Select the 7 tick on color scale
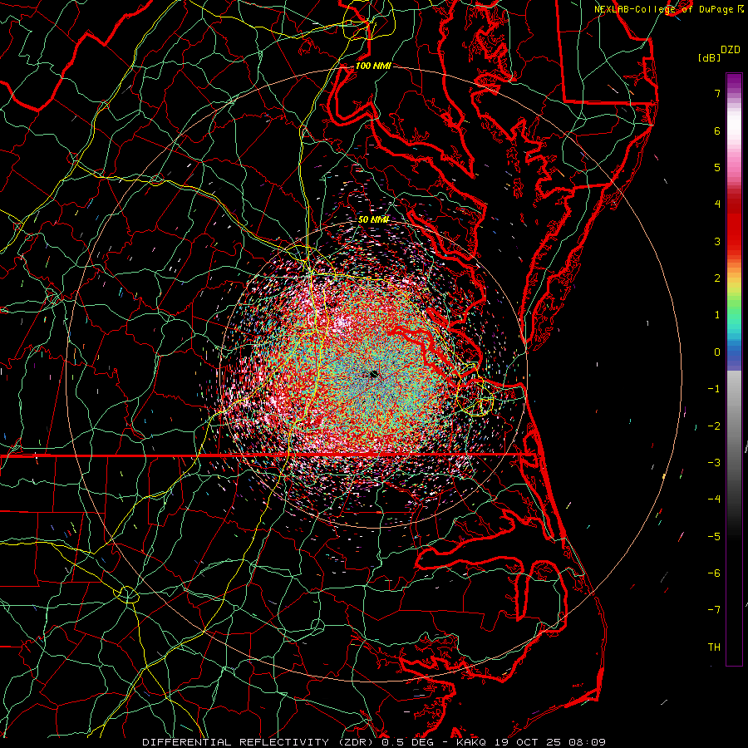Viewport: 748px width, 748px height. (717, 93)
